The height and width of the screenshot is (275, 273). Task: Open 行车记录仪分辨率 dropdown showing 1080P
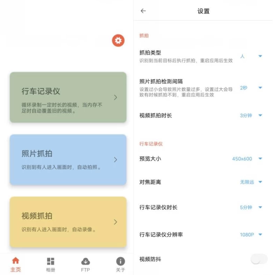[260, 235]
